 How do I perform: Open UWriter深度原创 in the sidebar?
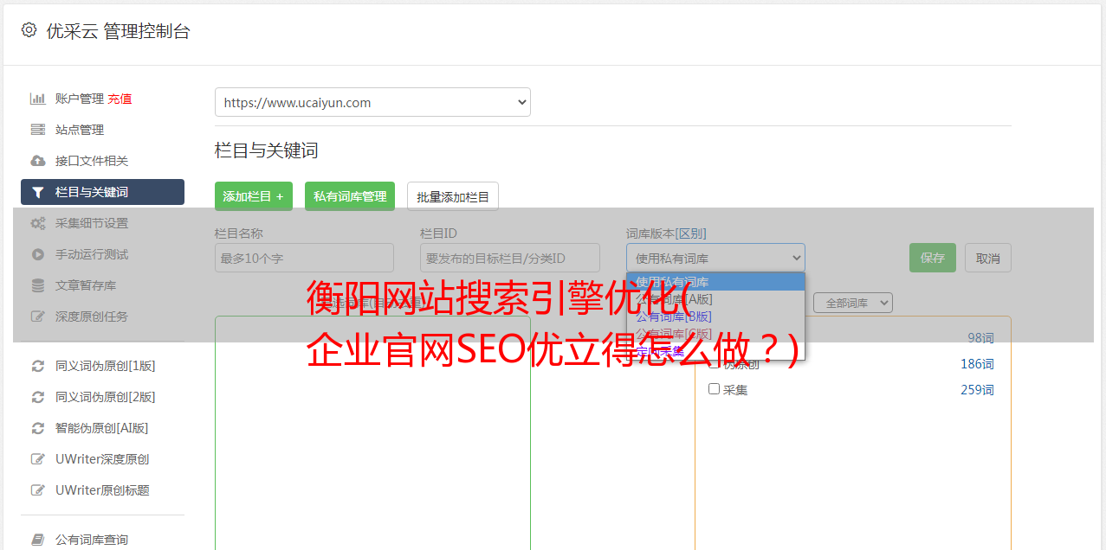coord(102,459)
